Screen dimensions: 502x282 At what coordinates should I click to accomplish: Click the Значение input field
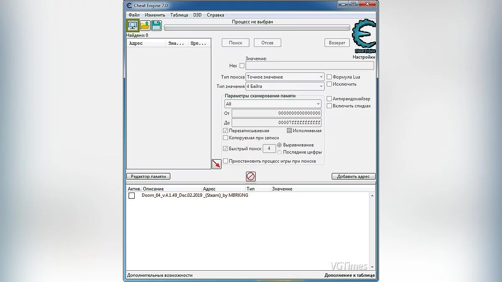[310, 66]
